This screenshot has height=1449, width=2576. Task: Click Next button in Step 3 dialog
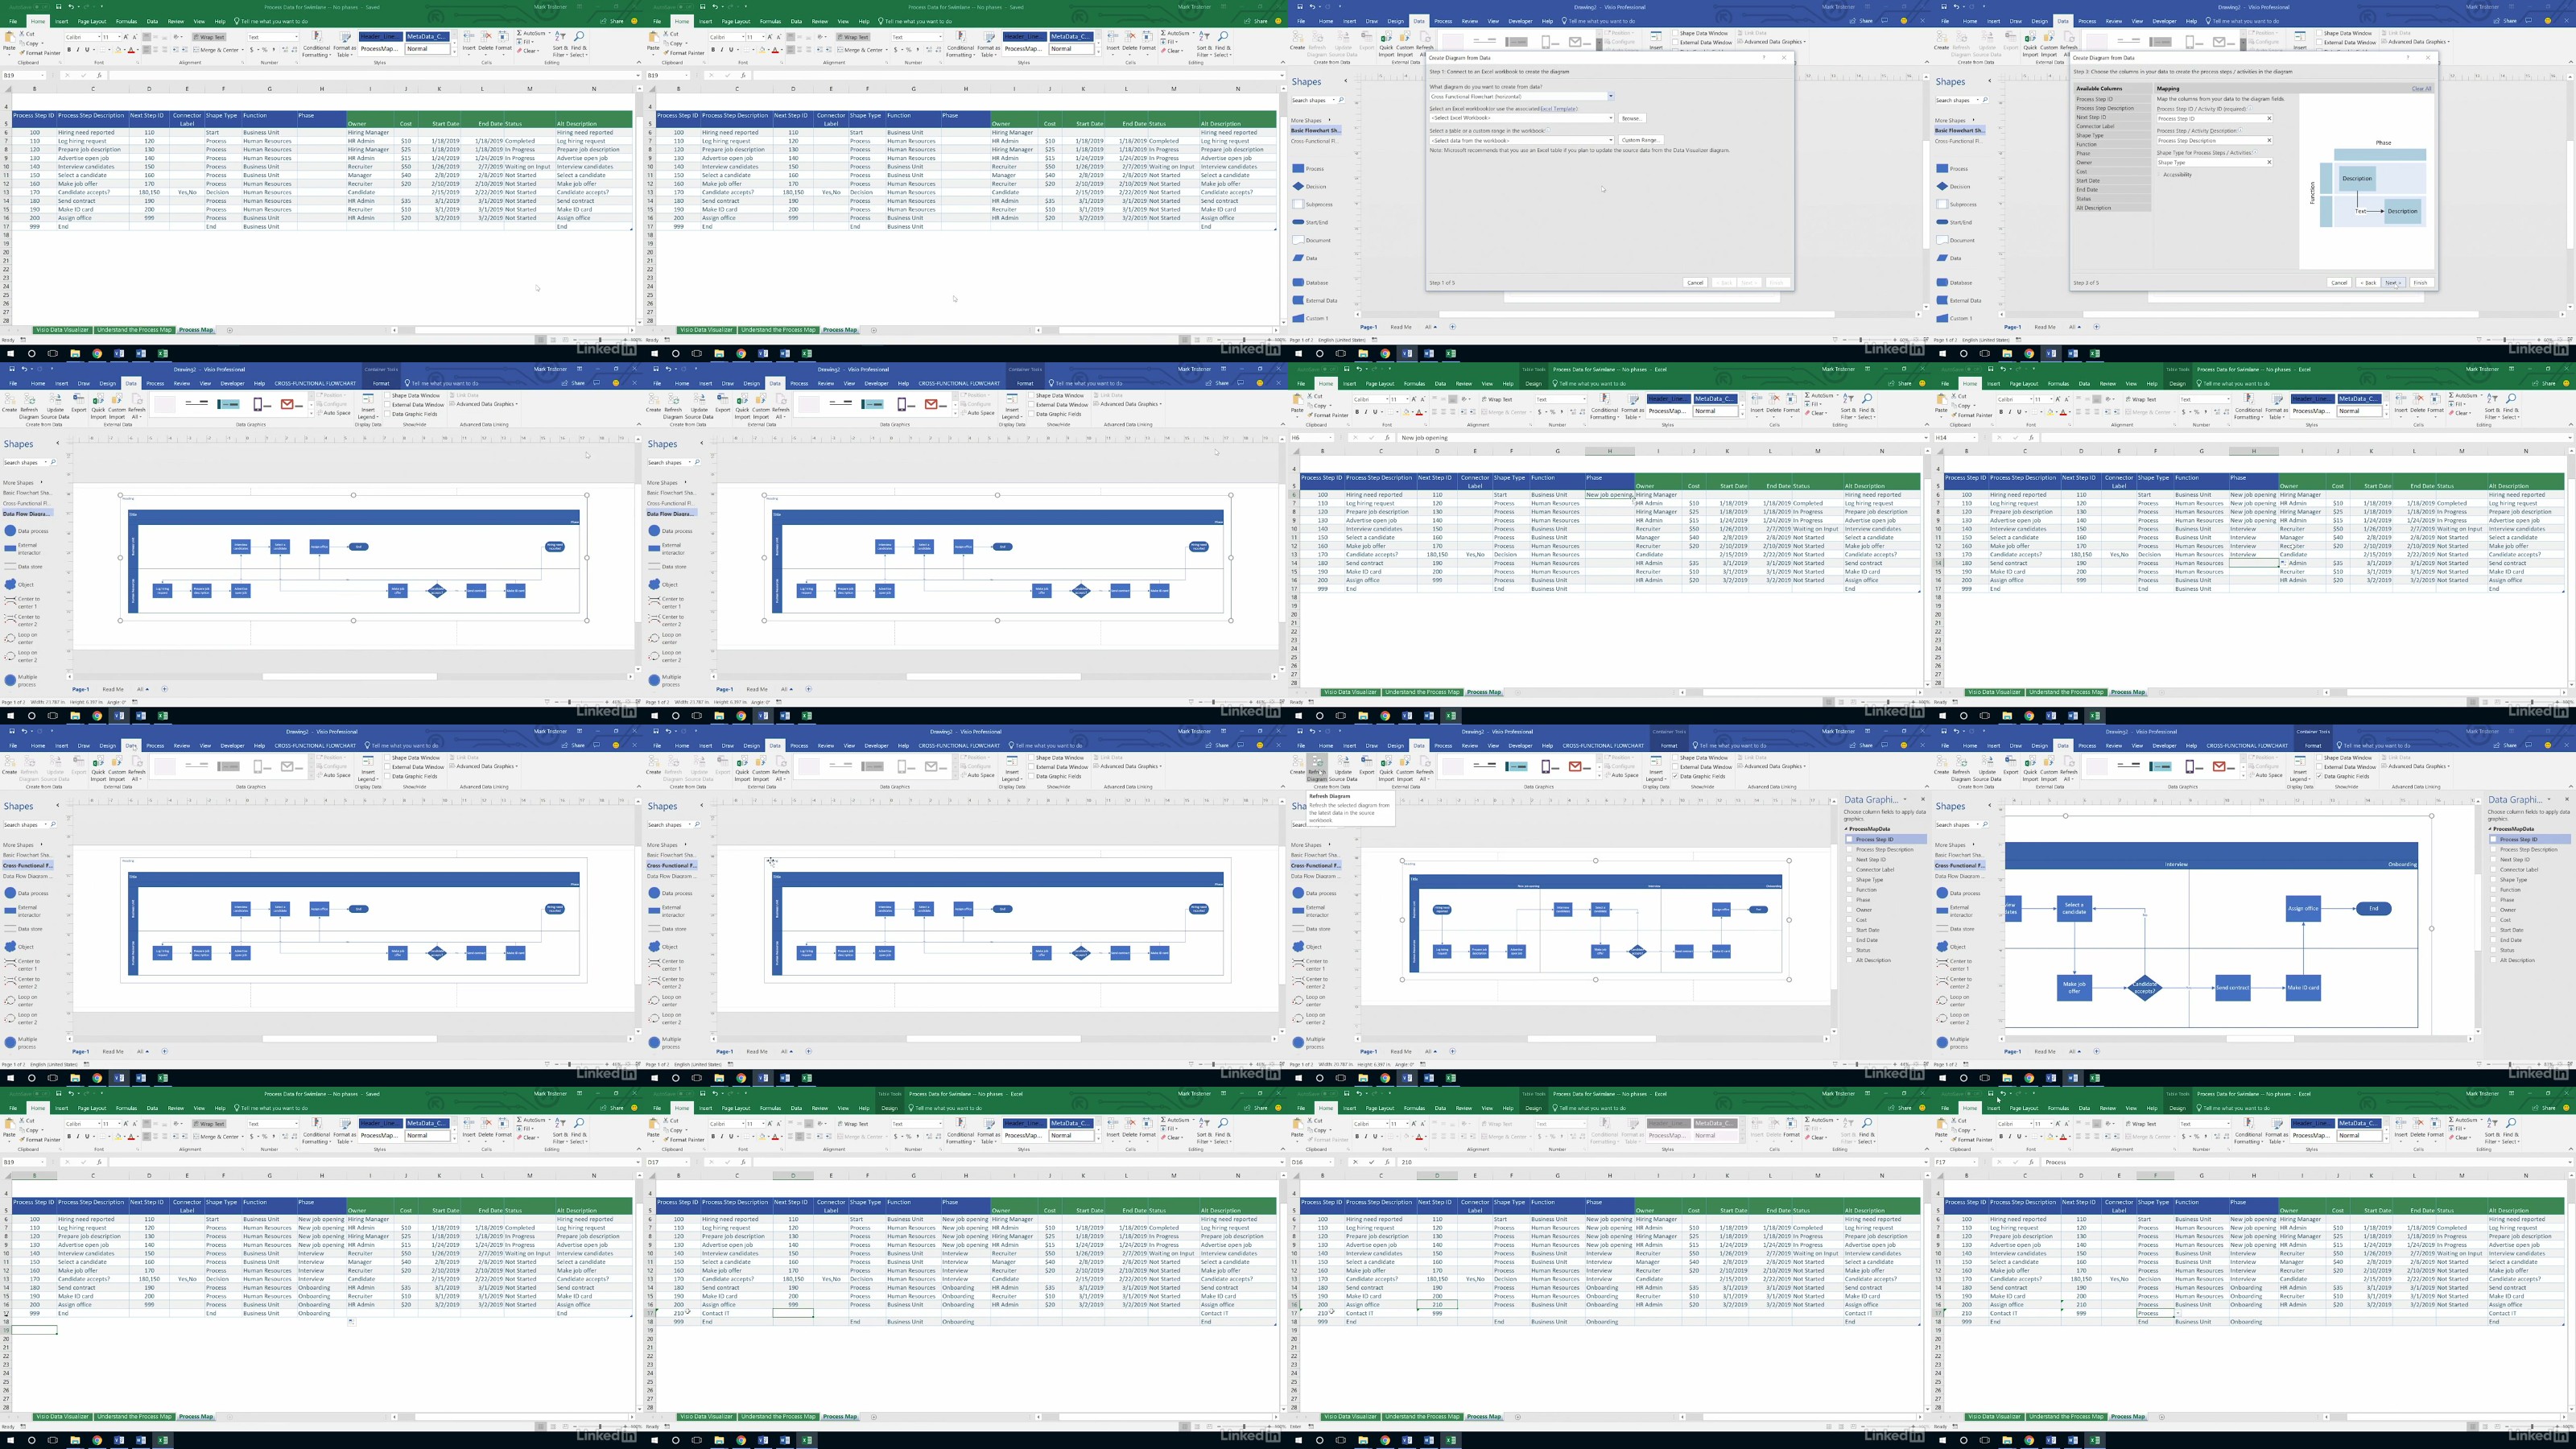[x=2393, y=283]
